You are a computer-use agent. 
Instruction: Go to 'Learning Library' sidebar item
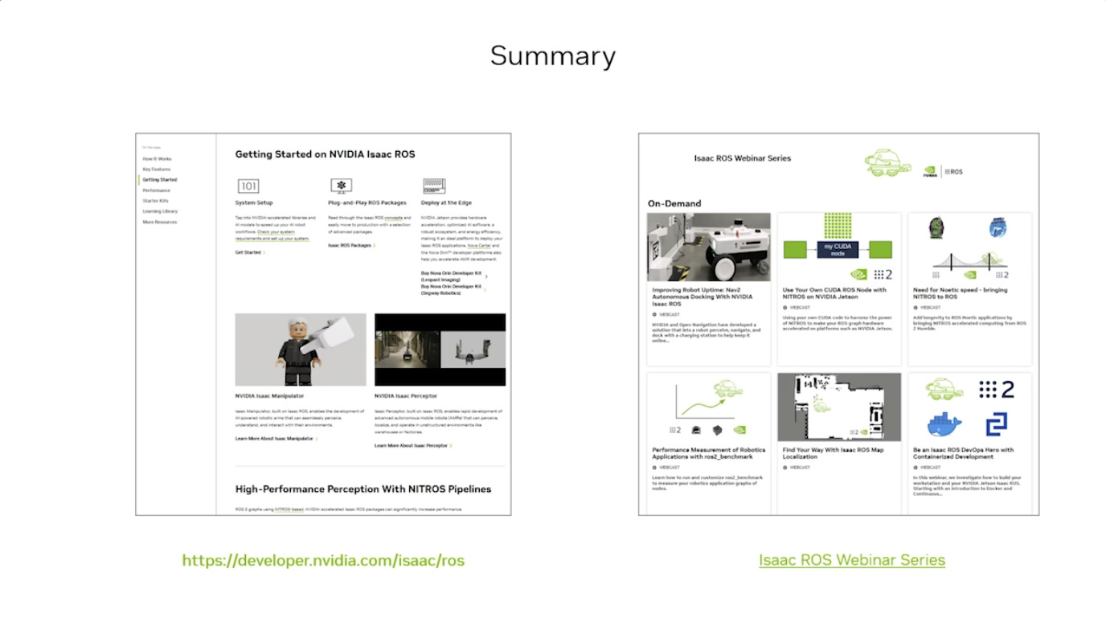click(x=160, y=211)
